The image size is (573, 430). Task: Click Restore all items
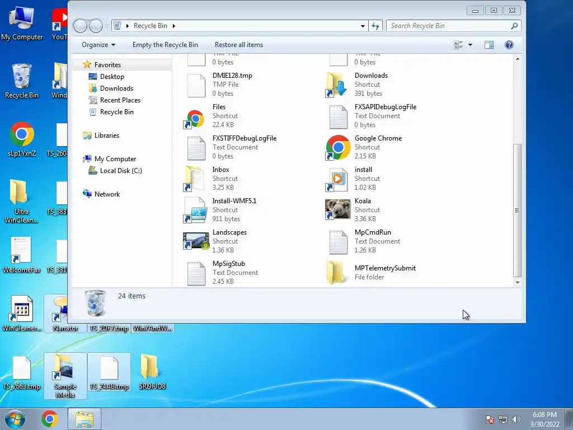pos(238,45)
